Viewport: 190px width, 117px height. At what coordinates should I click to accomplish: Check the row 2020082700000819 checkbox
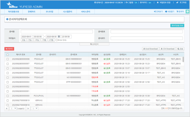coord(8,100)
